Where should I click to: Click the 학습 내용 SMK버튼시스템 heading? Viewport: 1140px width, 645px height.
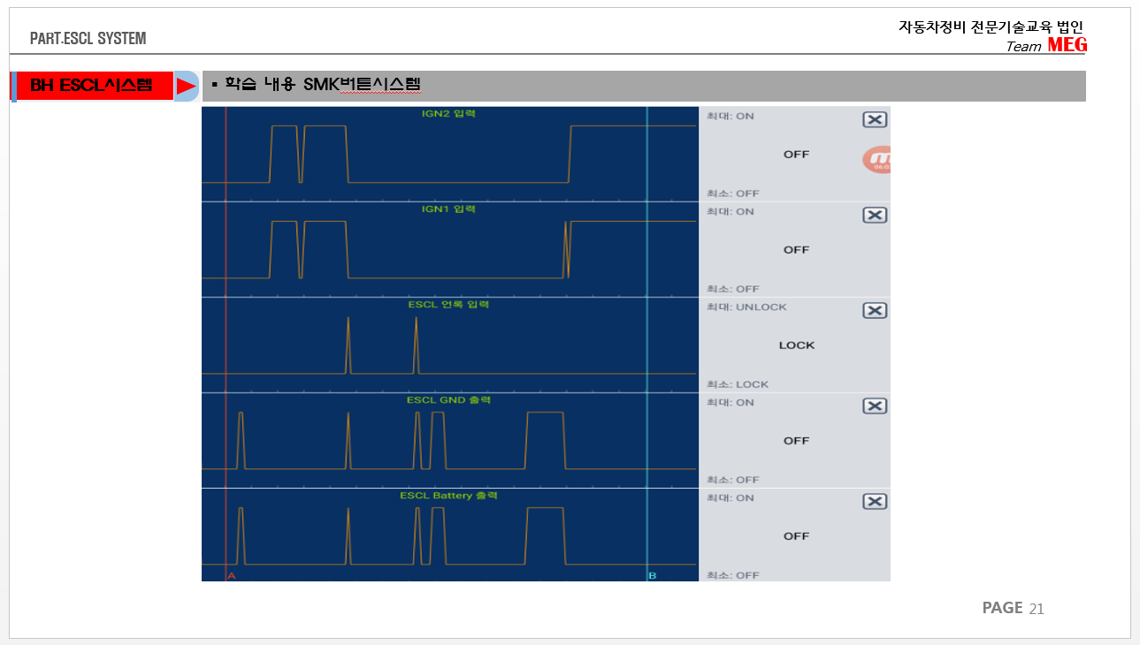322,85
